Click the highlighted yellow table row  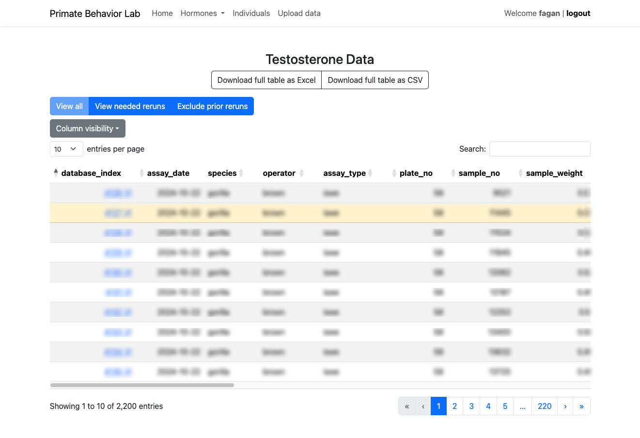(x=320, y=213)
